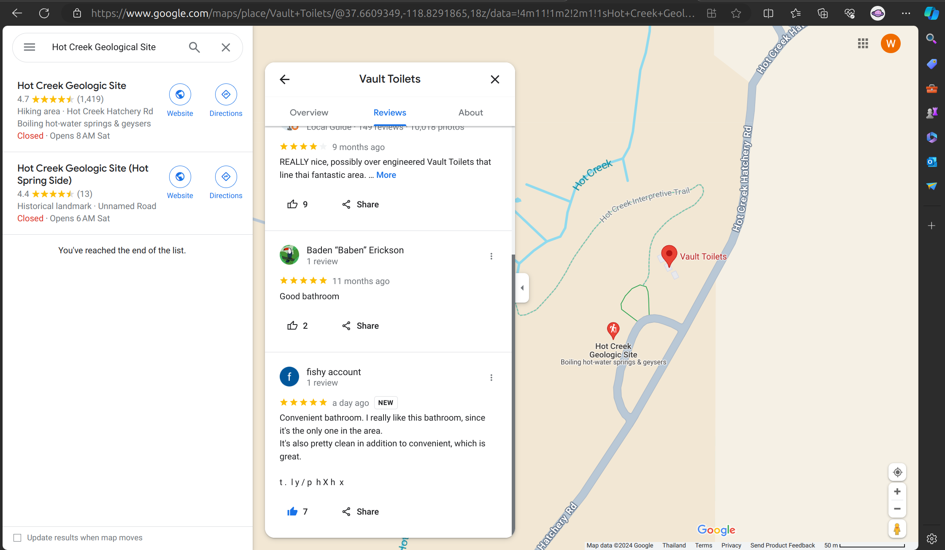
Task: Open the Terms link on the map
Action: (704, 545)
